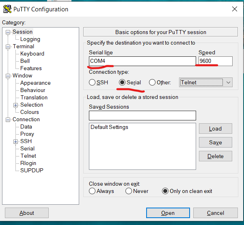Open the Logging settings category
Viewport: 244px width, 225px height.
[x=30, y=39]
